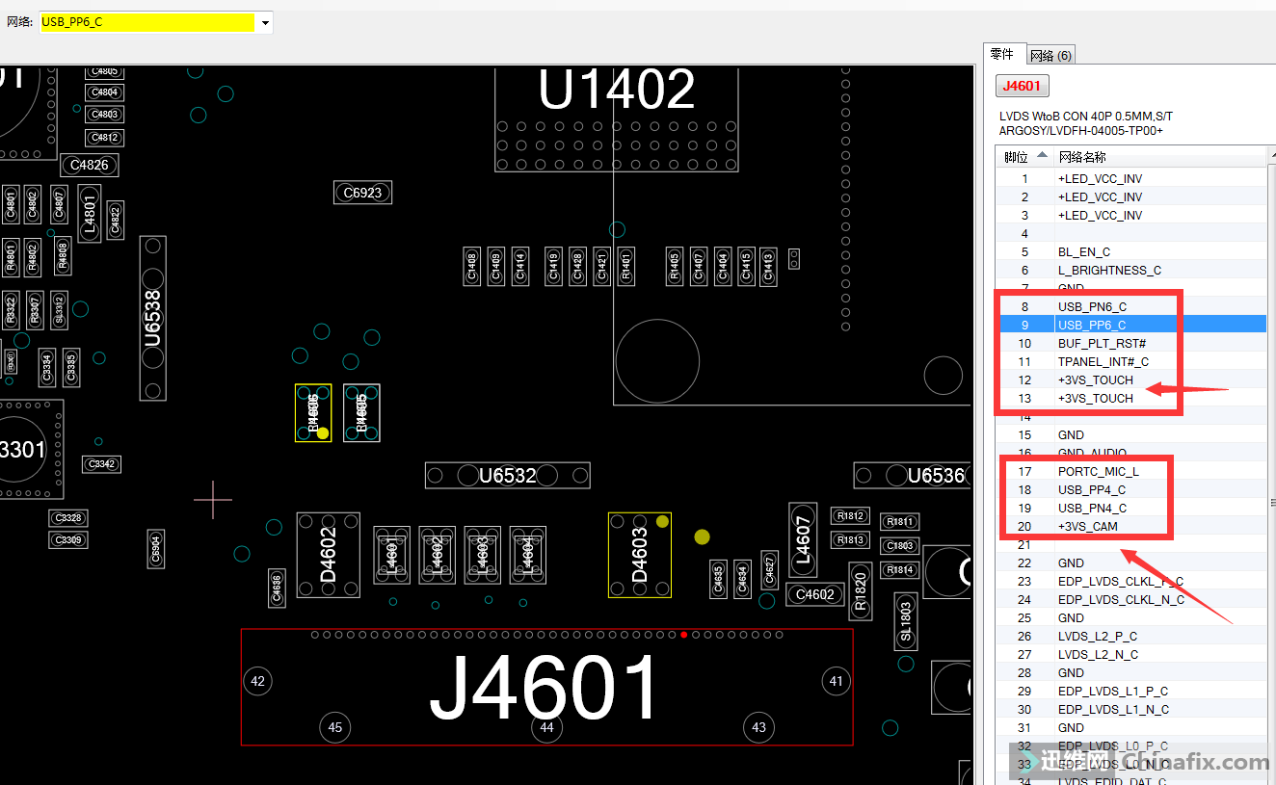Sort pins by the 脚位 column header
Image resolution: width=1276 pixels, height=785 pixels.
(1023, 157)
